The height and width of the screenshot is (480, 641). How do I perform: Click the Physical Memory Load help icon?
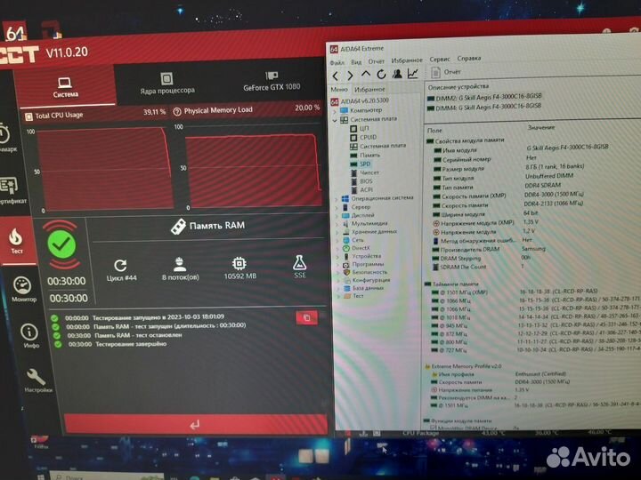pyautogui.click(x=177, y=112)
